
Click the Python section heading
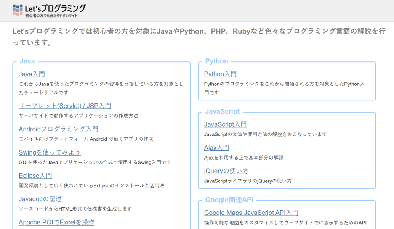[x=216, y=61]
